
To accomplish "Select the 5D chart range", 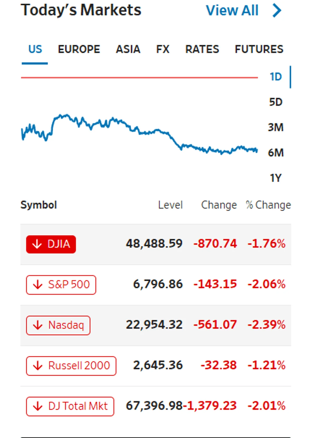I will tap(276, 102).
